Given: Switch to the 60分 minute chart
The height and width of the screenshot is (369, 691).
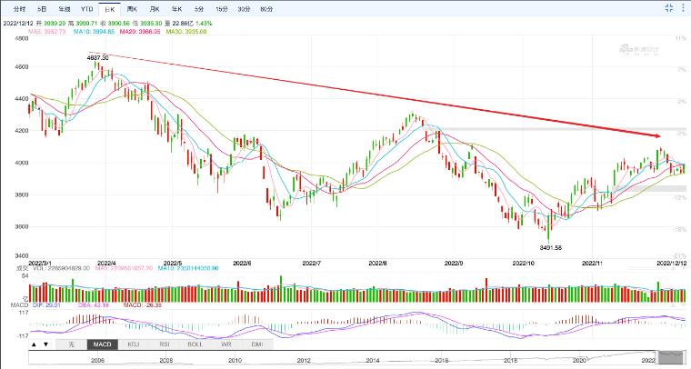Looking at the screenshot, I should coord(266,9).
